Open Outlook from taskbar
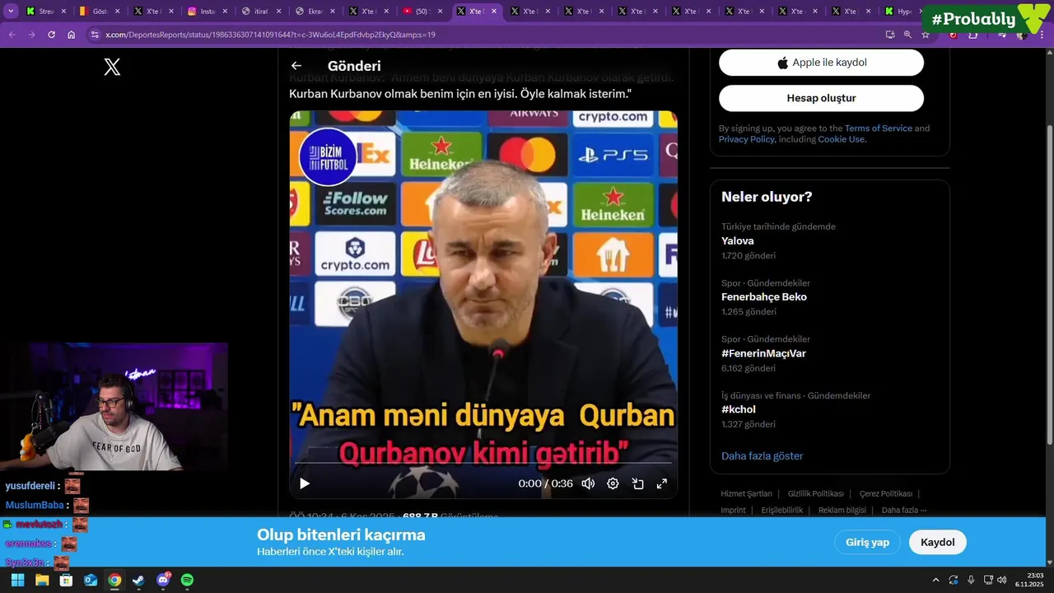 tap(91, 580)
